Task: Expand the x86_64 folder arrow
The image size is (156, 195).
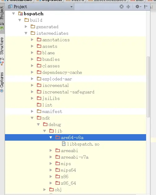Action: point(51,183)
